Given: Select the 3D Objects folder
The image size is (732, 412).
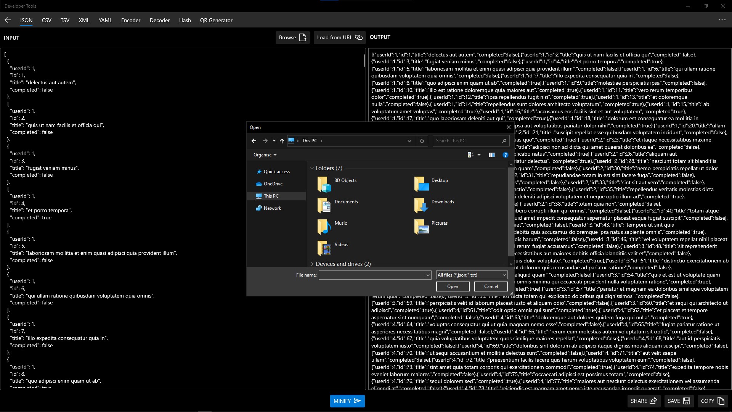Looking at the screenshot, I should point(345,180).
